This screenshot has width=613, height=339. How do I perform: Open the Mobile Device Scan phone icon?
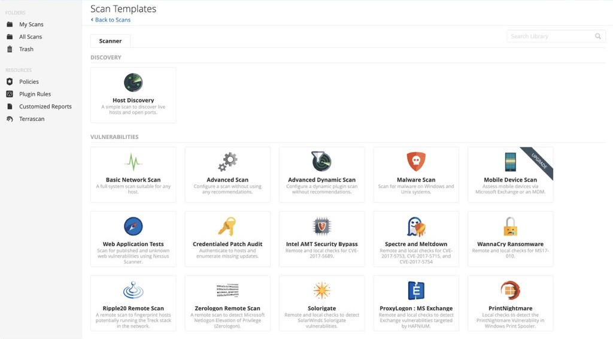[x=510, y=162]
